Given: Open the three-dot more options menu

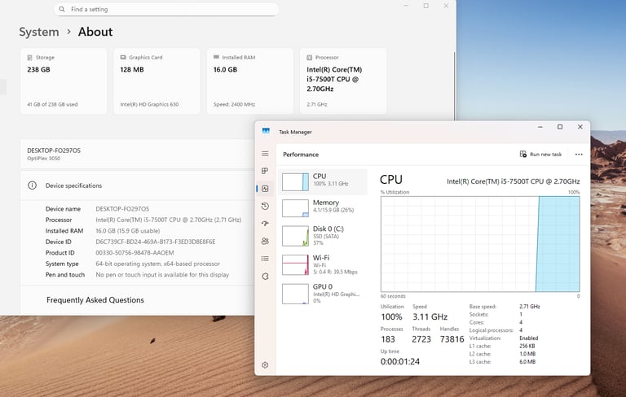Looking at the screenshot, I should [x=579, y=155].
